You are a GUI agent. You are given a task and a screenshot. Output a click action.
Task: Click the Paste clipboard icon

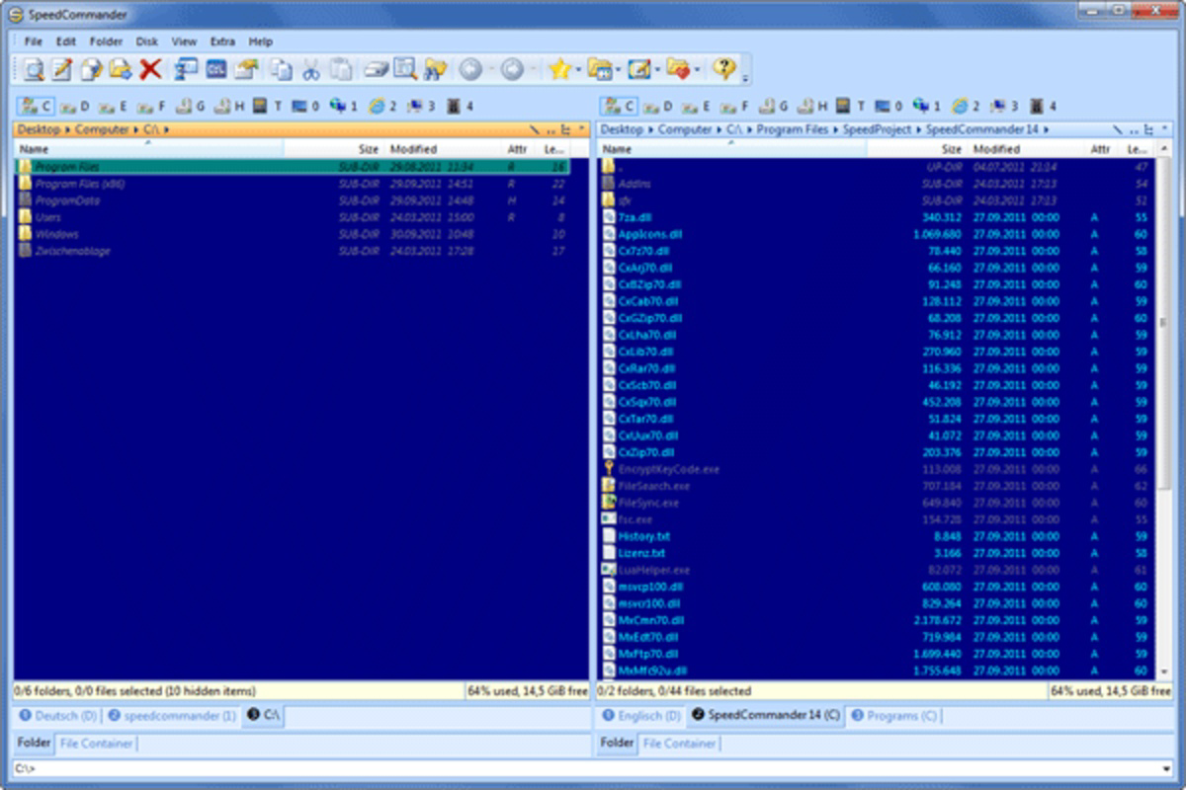[341, 69]
